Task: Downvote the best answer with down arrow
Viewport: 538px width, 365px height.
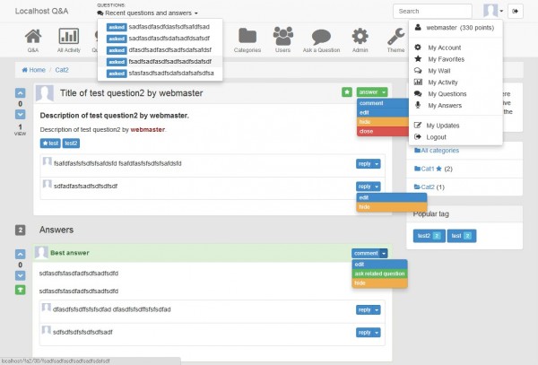Action: coord(21,277)
